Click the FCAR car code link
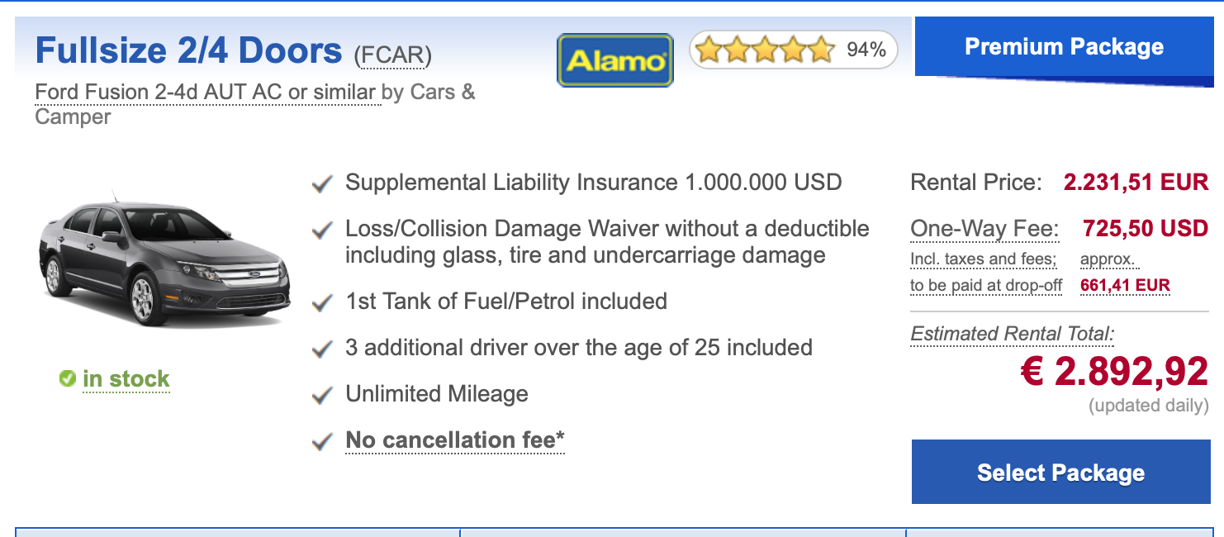Viewport: 1224px width, 537px height. tap(393, 55)
